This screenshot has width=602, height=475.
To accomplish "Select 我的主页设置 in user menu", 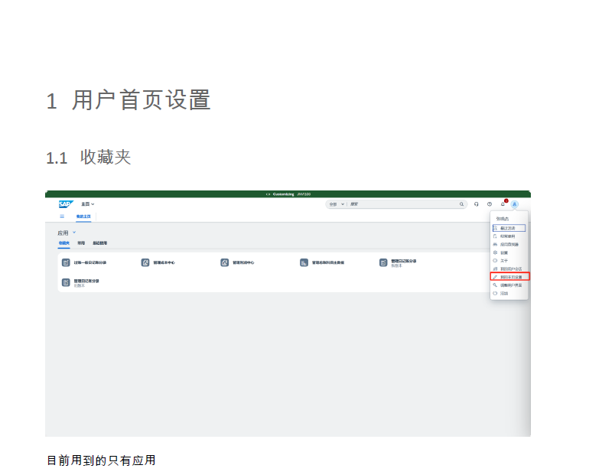I will coord(510,276).
